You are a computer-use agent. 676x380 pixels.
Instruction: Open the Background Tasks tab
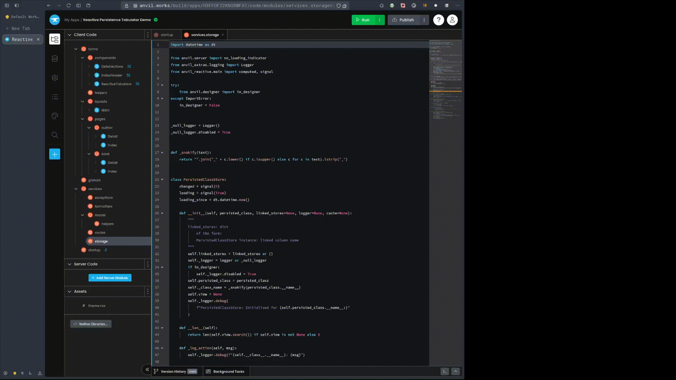pos(225,371)
